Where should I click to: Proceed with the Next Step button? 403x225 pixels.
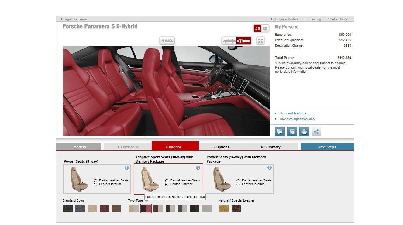(327, 147)
